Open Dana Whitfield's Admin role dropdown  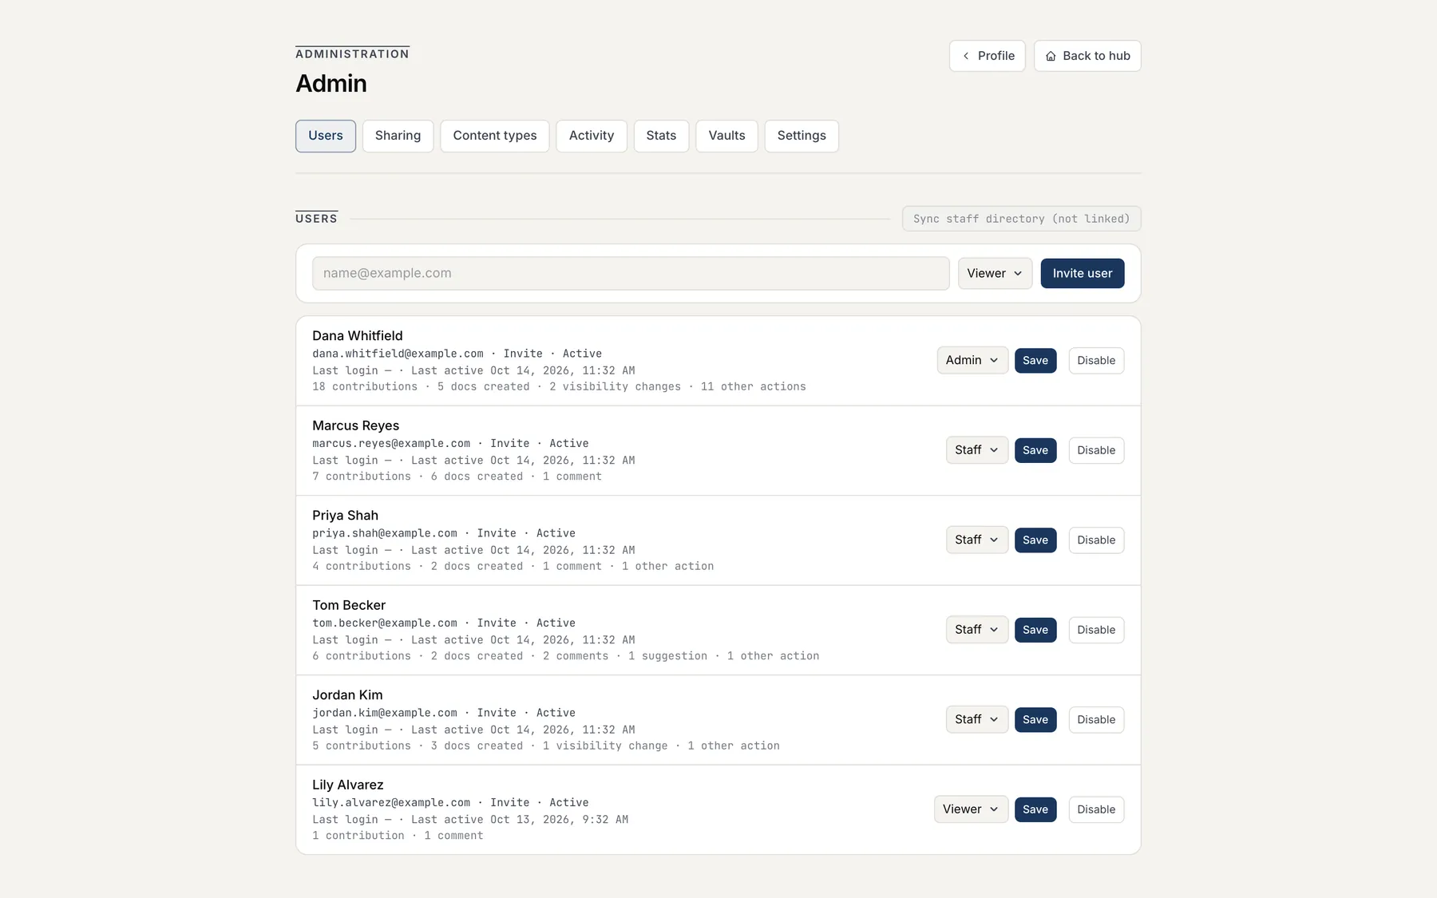pyautogui.click(x=972, y=360)
